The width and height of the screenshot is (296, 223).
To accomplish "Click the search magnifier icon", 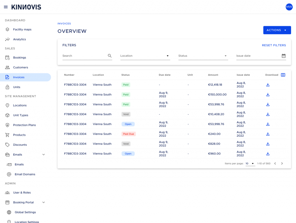I will (x=110, y=56).
